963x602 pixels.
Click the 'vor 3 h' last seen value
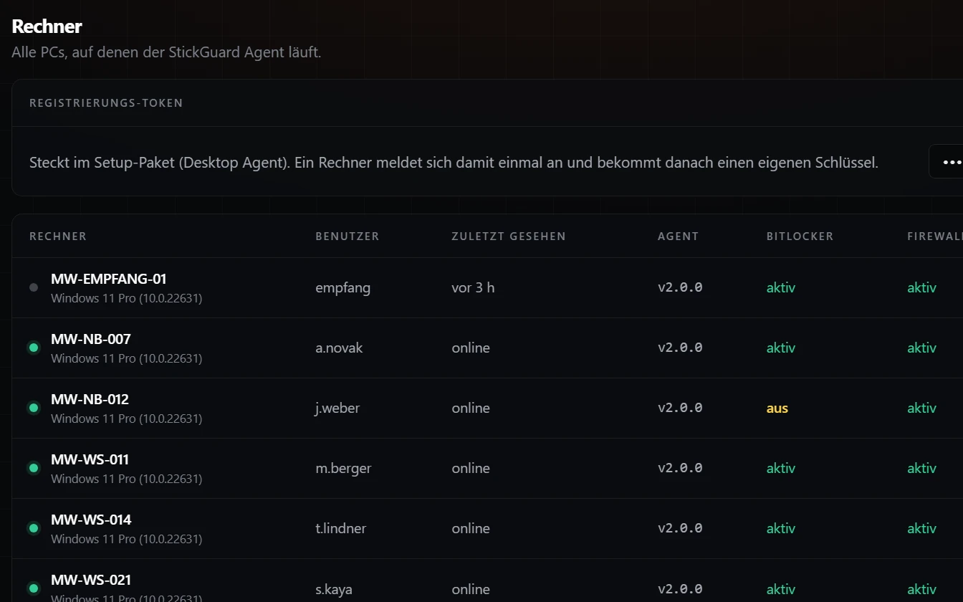pos(473,287)
